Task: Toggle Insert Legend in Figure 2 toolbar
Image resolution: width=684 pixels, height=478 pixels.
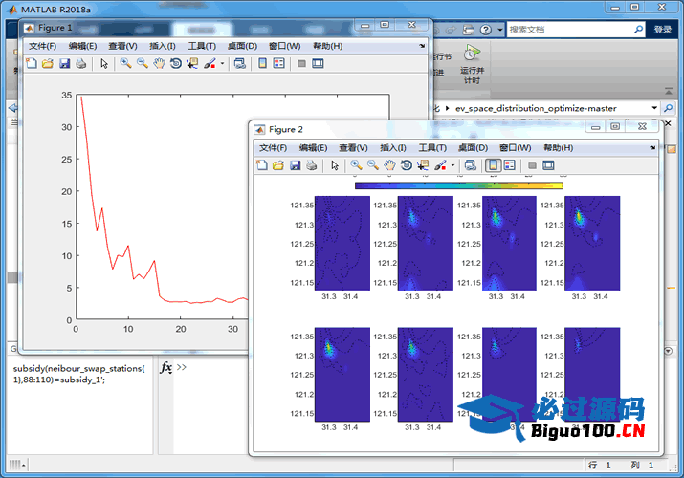Action: (510, 165)
